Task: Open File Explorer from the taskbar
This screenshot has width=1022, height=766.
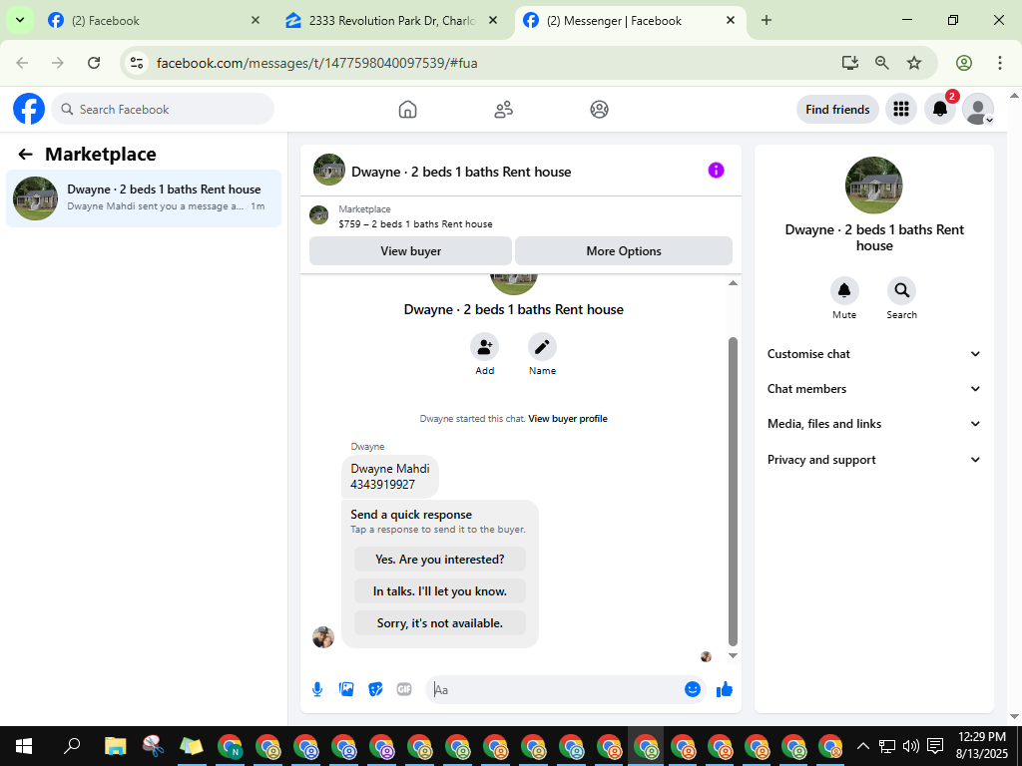Action: pos(116,746)
